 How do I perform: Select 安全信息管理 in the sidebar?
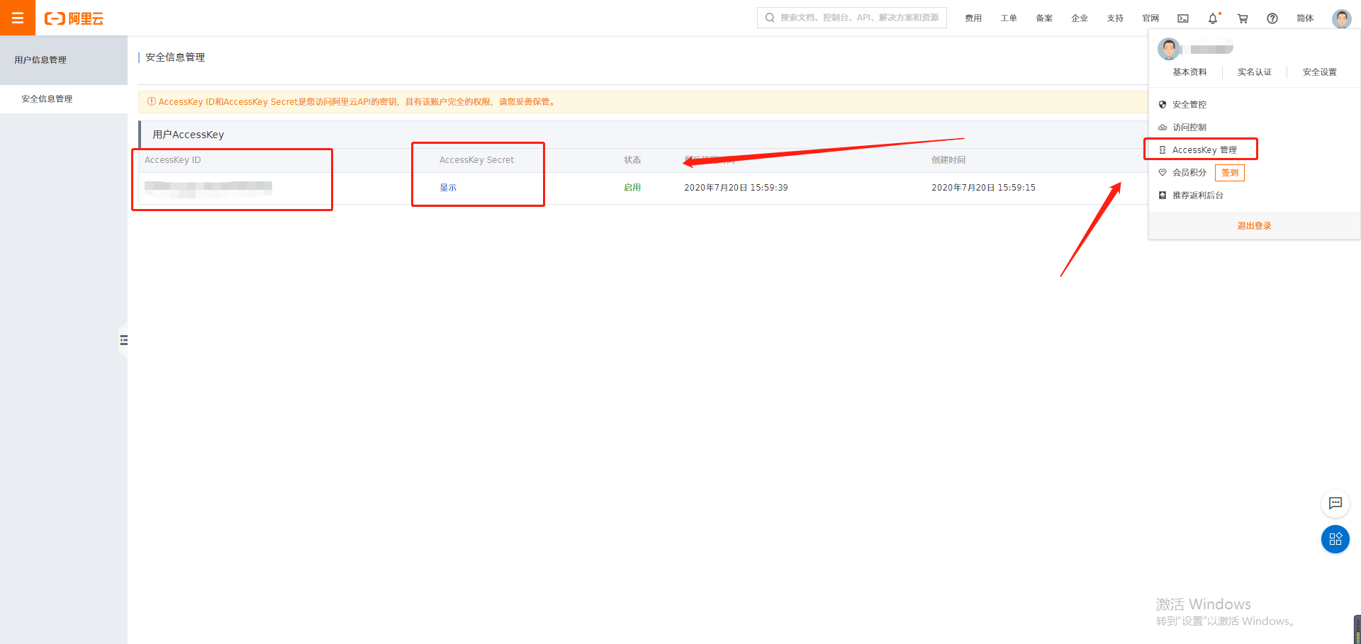point(64,99)
